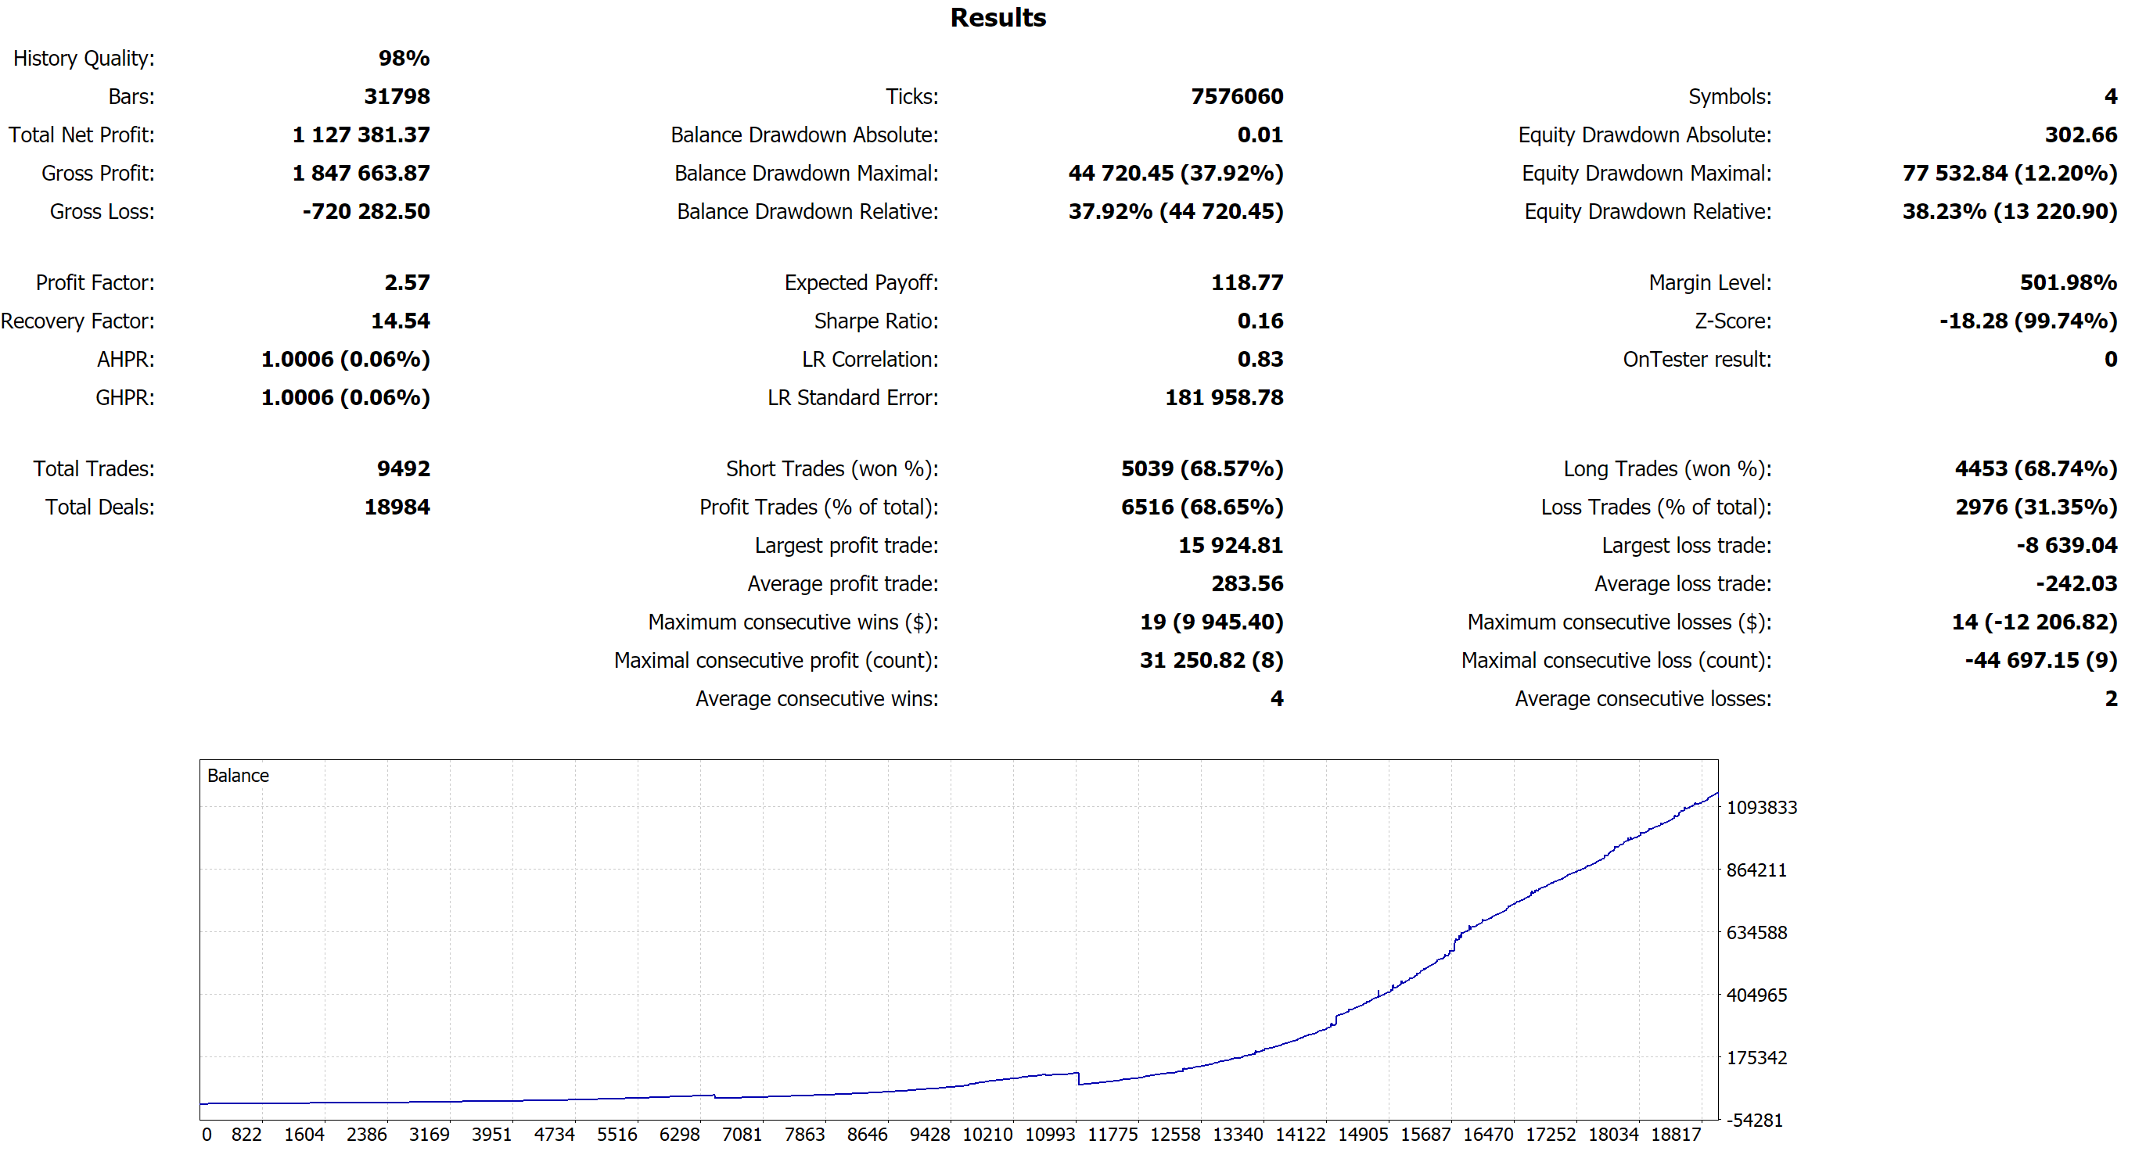This screenshot has width=2146, height=1162.
Task: Click the Sharpe Ratio value 0.16
Action: [1260, 321]
